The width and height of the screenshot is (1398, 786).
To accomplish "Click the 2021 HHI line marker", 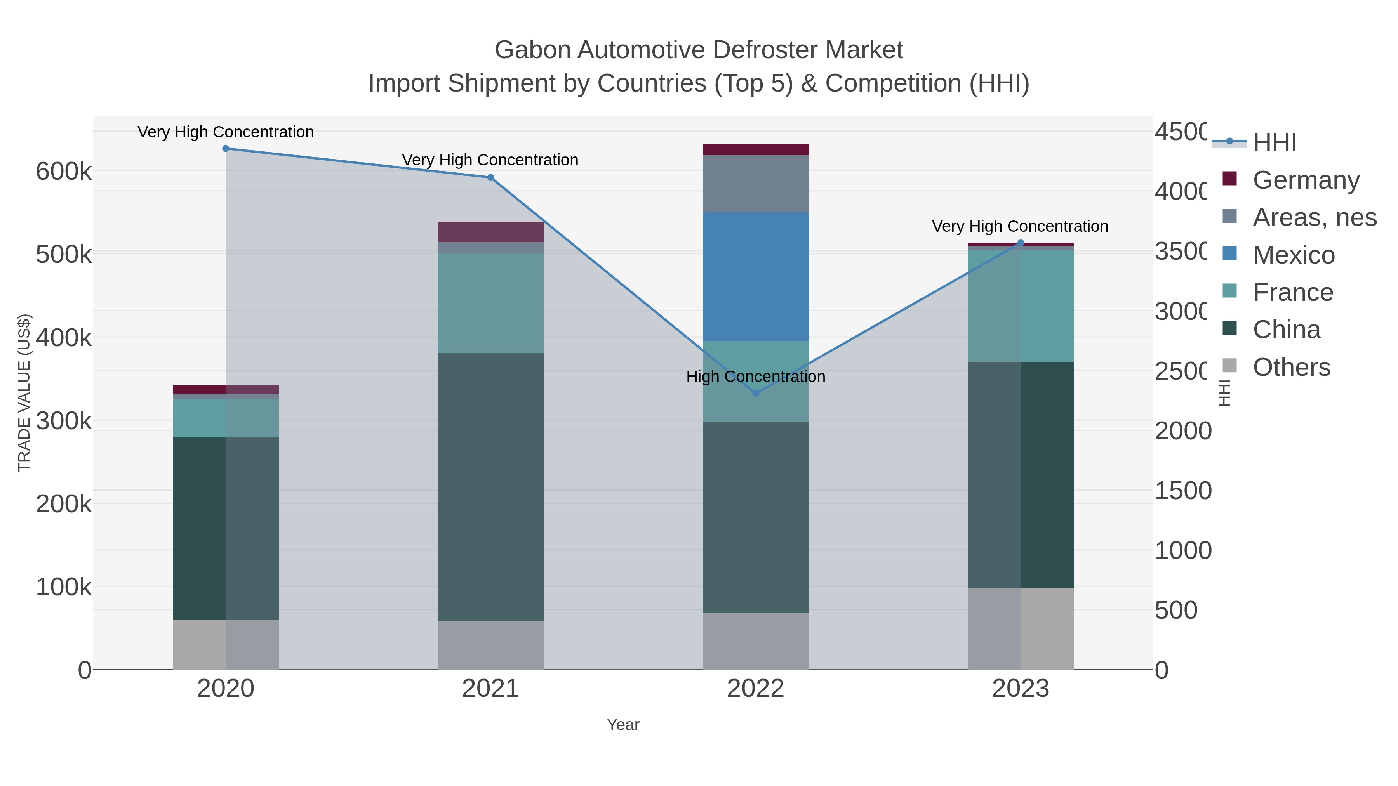I will pos(490,177).
